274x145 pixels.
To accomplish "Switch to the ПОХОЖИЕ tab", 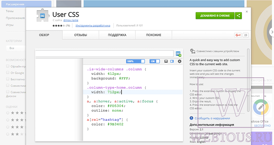I will tap(153, 35).
